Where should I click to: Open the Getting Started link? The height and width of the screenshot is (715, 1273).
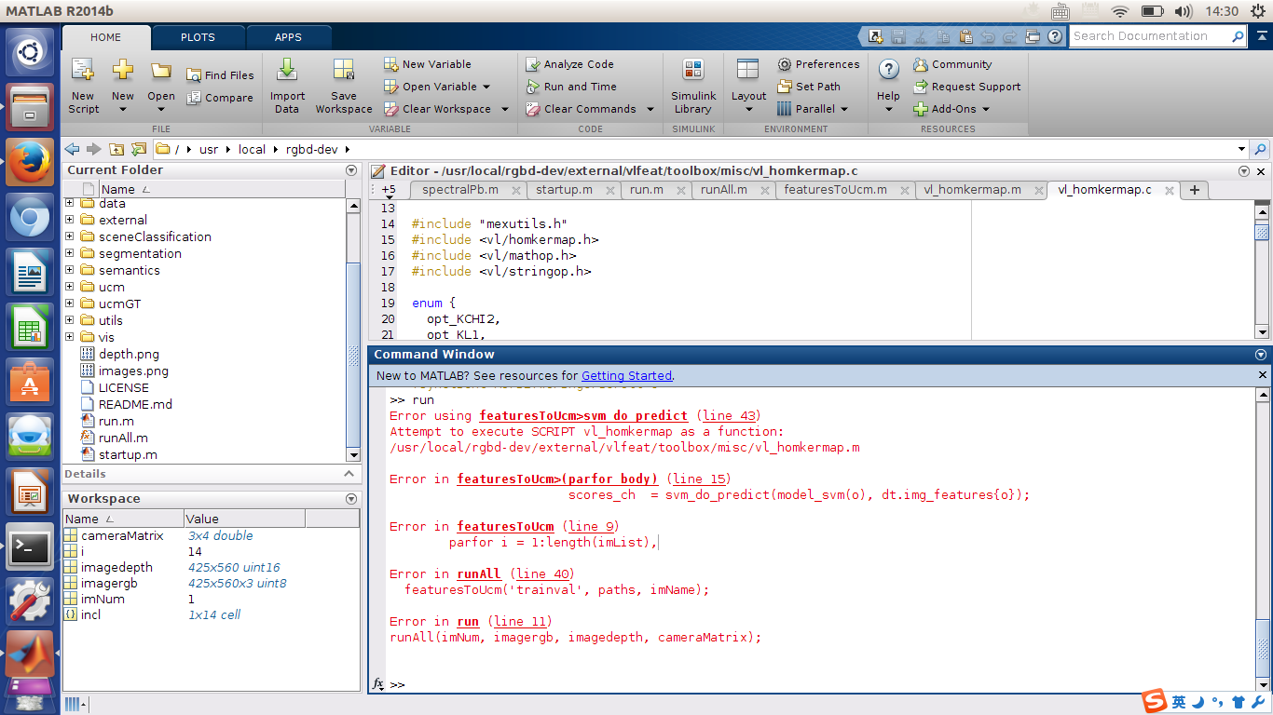626,376
